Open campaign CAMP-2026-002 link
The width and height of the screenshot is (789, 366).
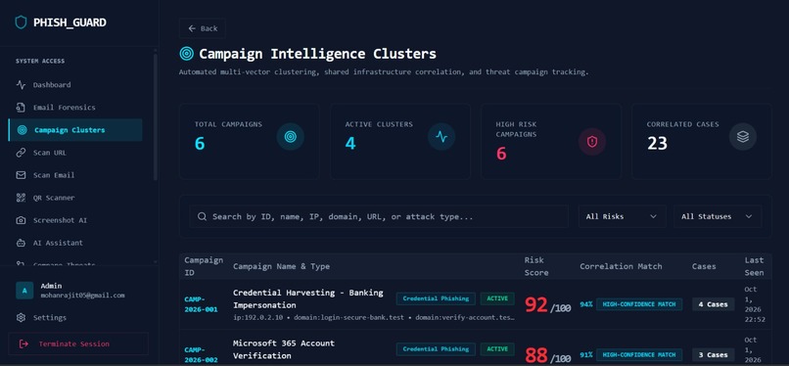coord(201,354)
